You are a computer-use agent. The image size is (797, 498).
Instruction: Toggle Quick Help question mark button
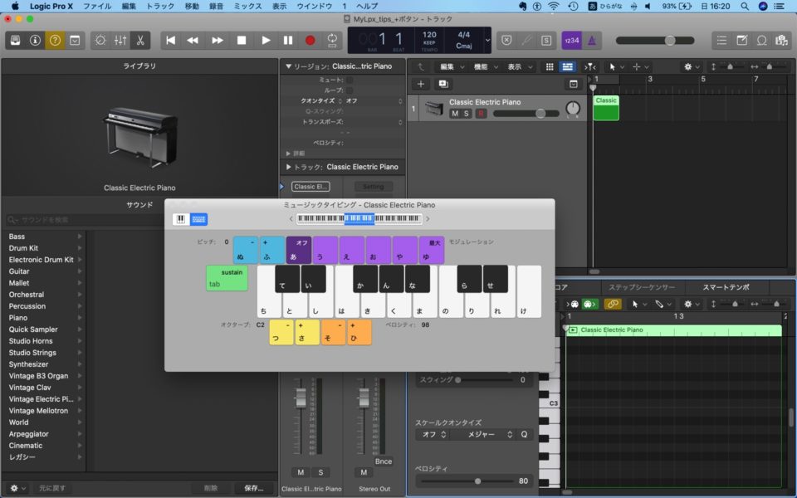click(x=55, y=40)
